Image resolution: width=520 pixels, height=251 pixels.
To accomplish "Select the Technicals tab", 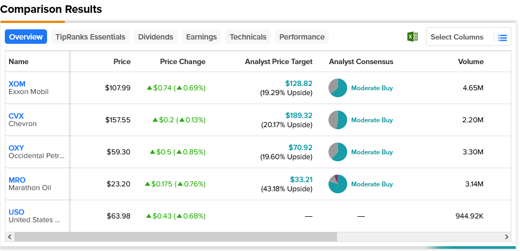I will [248, 37].
